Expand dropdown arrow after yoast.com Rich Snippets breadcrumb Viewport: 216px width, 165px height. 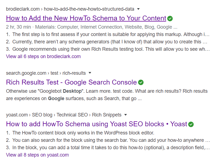(126, 115)
